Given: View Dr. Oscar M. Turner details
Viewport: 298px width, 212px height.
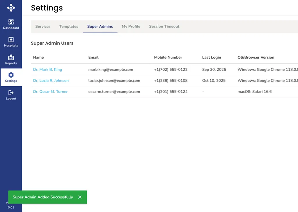Looking at the screenshot, I should tap(50, 92).
